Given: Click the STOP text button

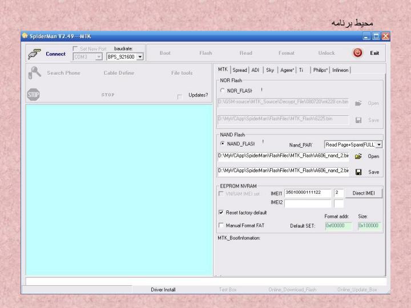Looking at the screenshot, I should click(x=108, y=95).
